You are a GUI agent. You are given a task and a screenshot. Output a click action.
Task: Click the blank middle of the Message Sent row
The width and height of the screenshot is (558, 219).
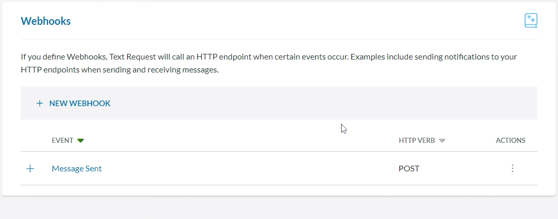tap(248, 168)
